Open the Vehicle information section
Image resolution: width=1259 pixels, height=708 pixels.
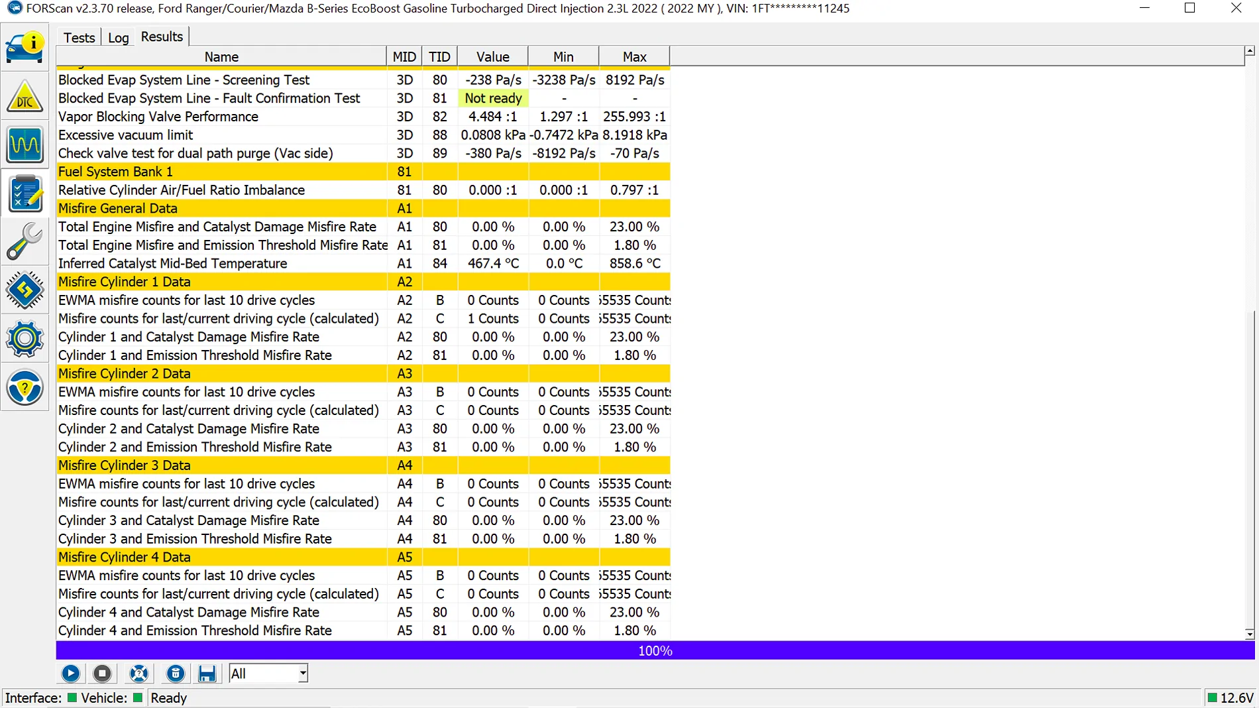pos(25,47)
